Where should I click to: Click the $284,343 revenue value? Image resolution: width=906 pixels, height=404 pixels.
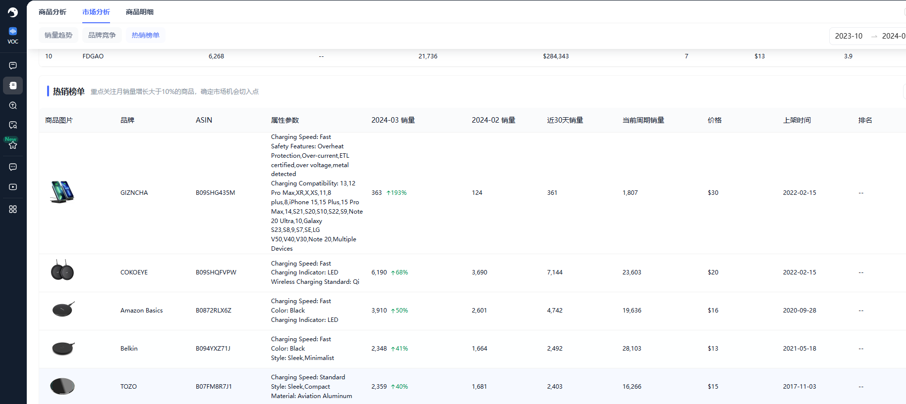(x=556, y=56)
